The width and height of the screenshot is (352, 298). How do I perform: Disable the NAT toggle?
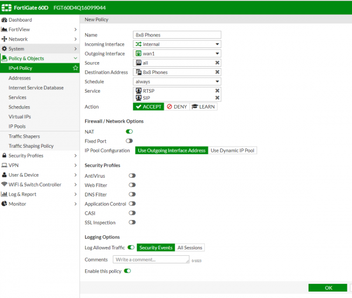(x=129, y=131)
